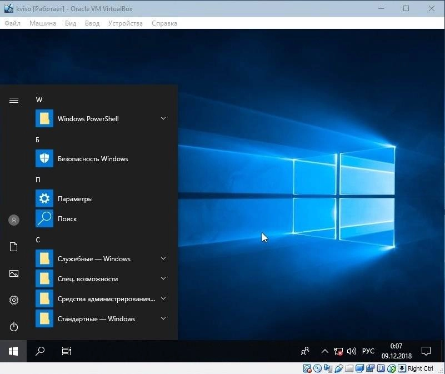Expand Windows PowerShell folder chevron

tap(163, 118)
